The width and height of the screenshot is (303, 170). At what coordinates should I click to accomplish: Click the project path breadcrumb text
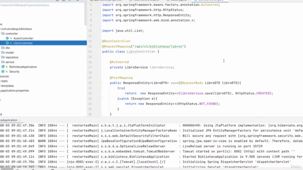point(25,5)
